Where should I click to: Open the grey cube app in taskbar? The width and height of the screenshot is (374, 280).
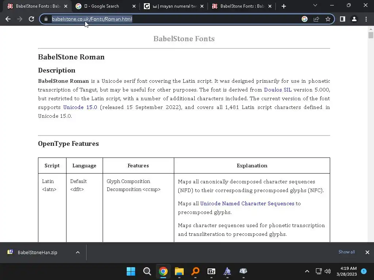pos(243,271)
